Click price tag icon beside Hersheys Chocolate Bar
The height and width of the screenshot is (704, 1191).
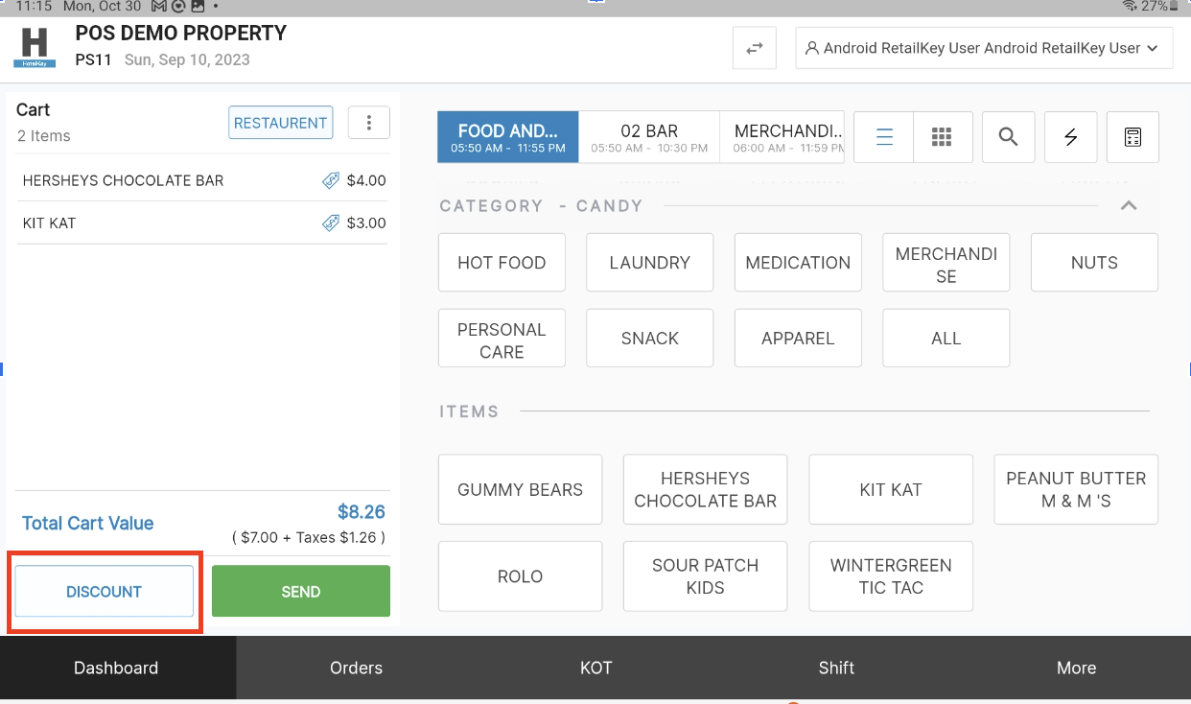[x=331, y=180]
